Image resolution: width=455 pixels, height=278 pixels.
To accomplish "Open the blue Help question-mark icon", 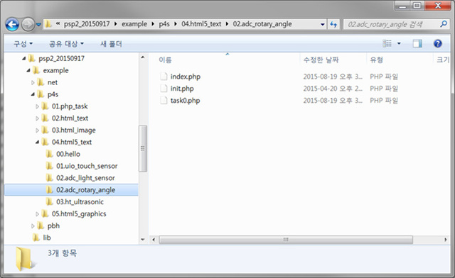I will pos(438,44).
